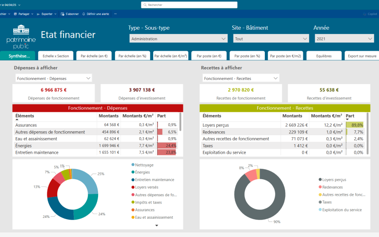Open the Export sur mesure tab
The width and height of the screenshot is (379, 237).
(362, 56)
